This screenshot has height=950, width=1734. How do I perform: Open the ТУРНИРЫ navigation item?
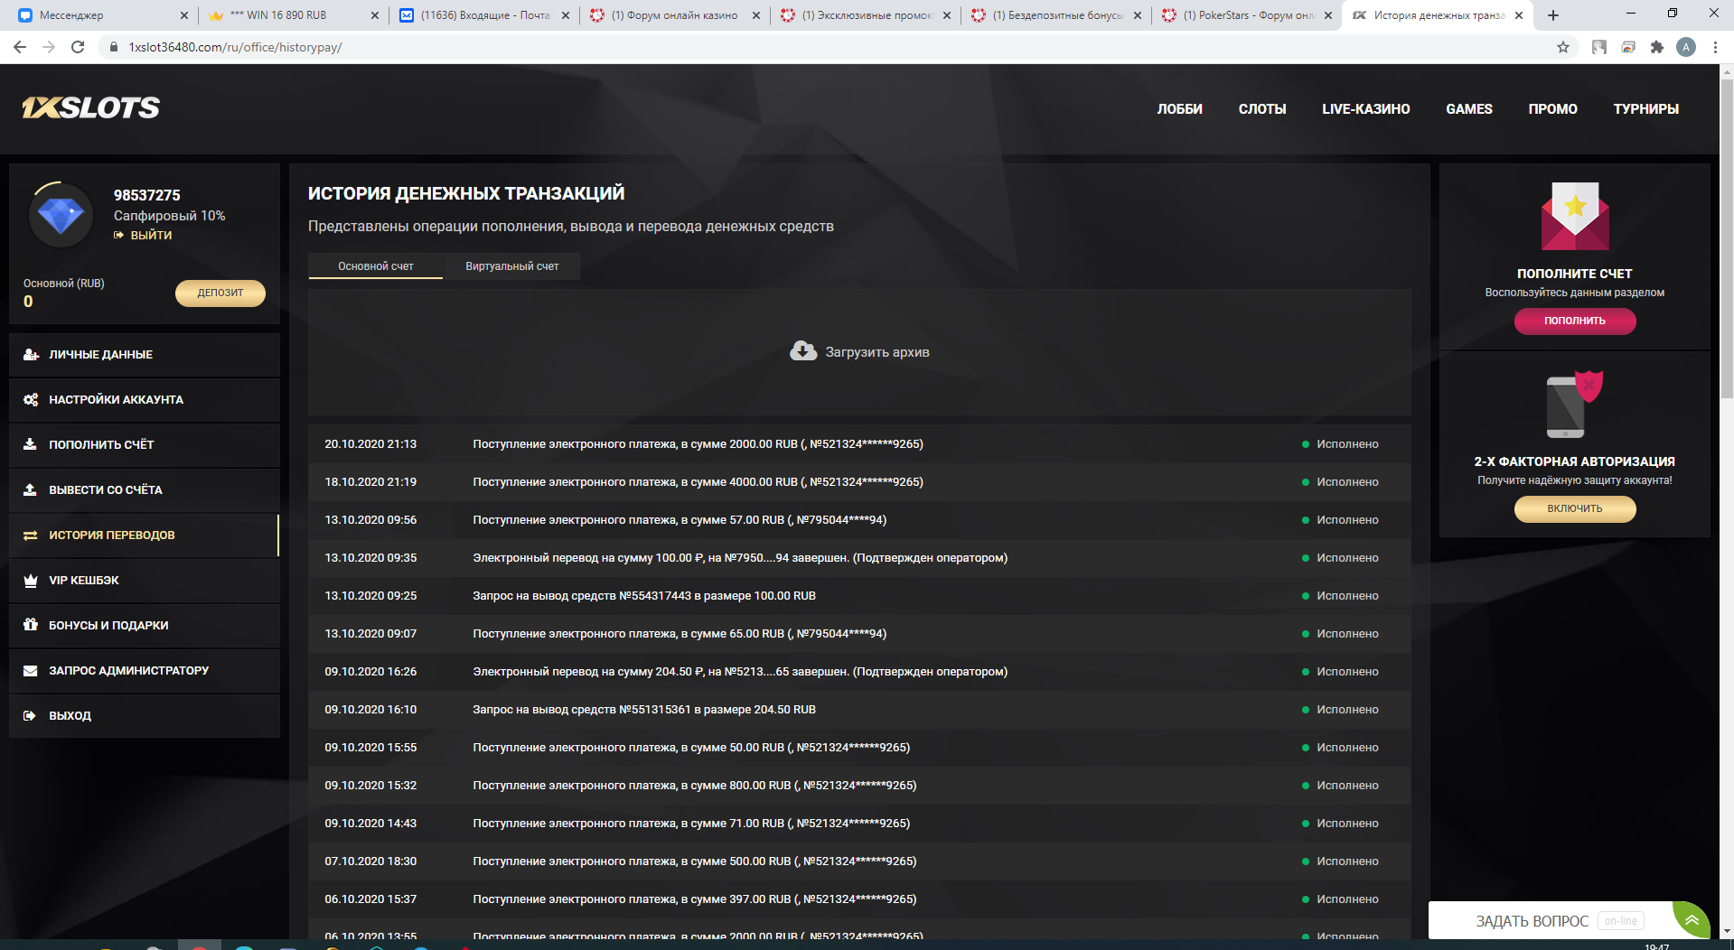(x=1646, y=109)
